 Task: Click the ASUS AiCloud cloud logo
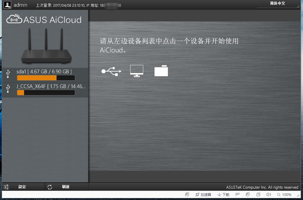14,19
